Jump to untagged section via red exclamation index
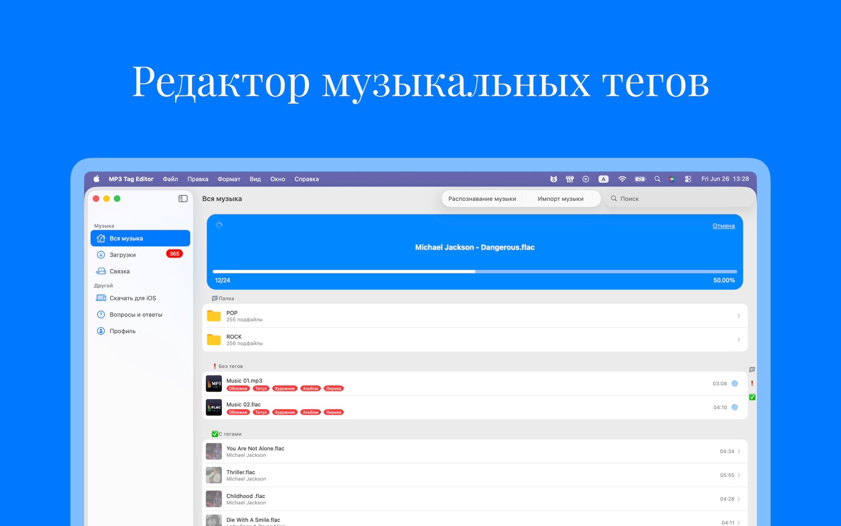The image size is (841, 526). (x=752, y=383)
